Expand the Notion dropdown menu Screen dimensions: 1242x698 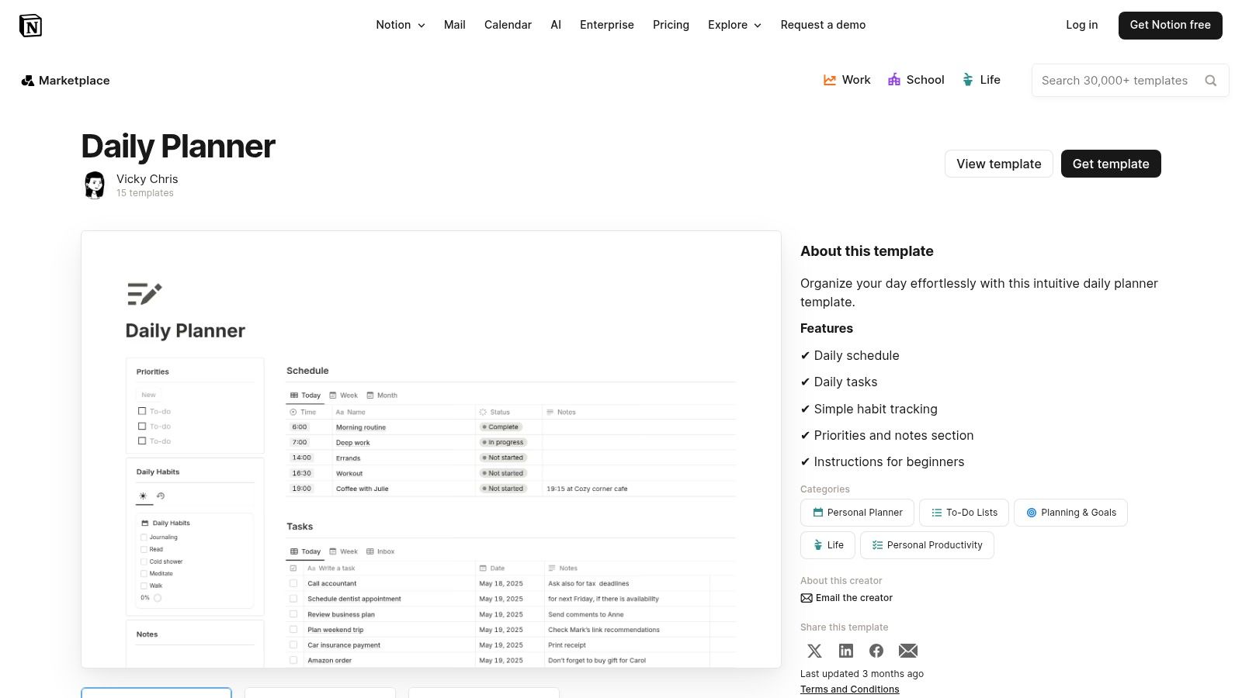(400, 25)
